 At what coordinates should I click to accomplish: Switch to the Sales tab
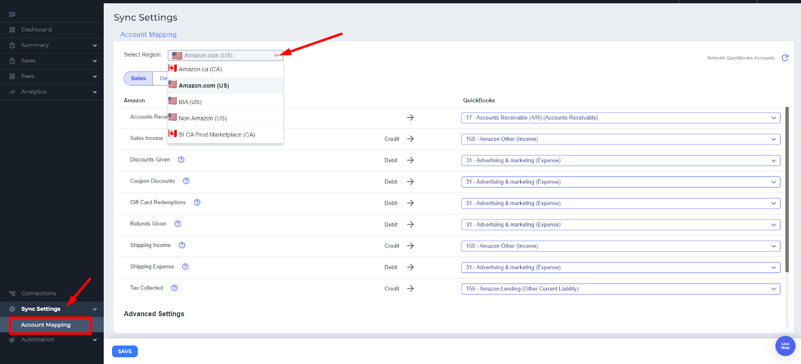[x=138, y=78]
